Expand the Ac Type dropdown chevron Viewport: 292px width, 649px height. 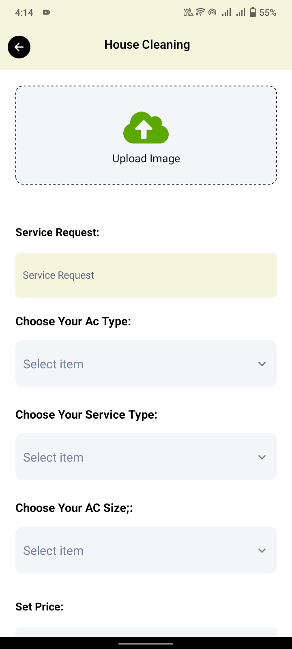tap(262, 364)
